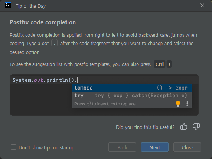Close the Tip of the Day dialog
The image size is (212, 159).
pyautogui.click(x=202, y=5)
